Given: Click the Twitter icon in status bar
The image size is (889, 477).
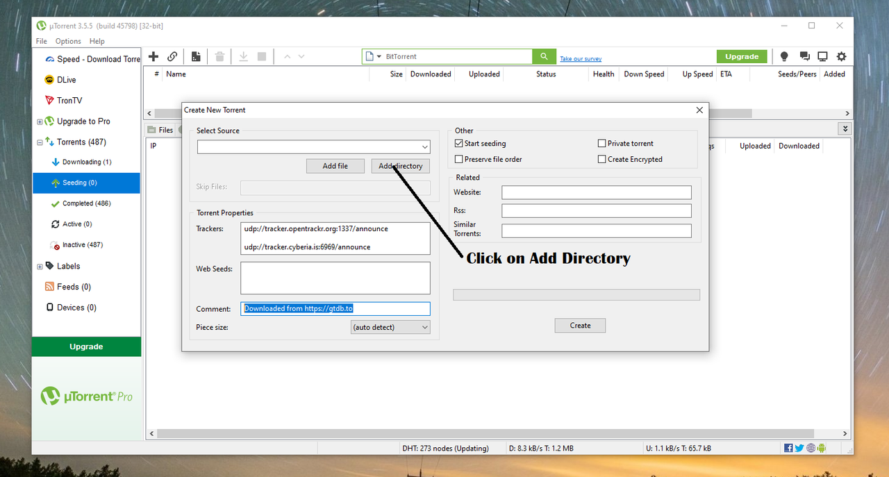Looking at the screenshot, I should (799, 448).
